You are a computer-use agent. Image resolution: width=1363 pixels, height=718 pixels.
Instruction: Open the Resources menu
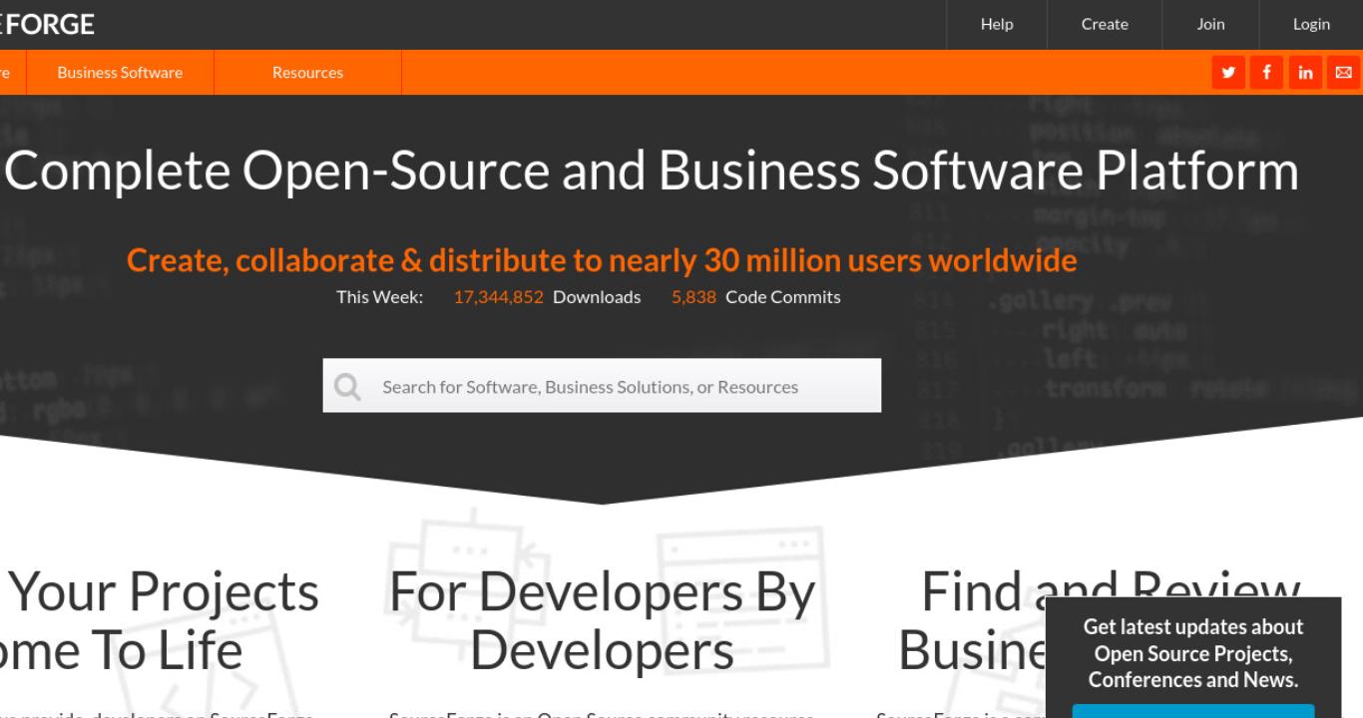click(x=307, y=73)
